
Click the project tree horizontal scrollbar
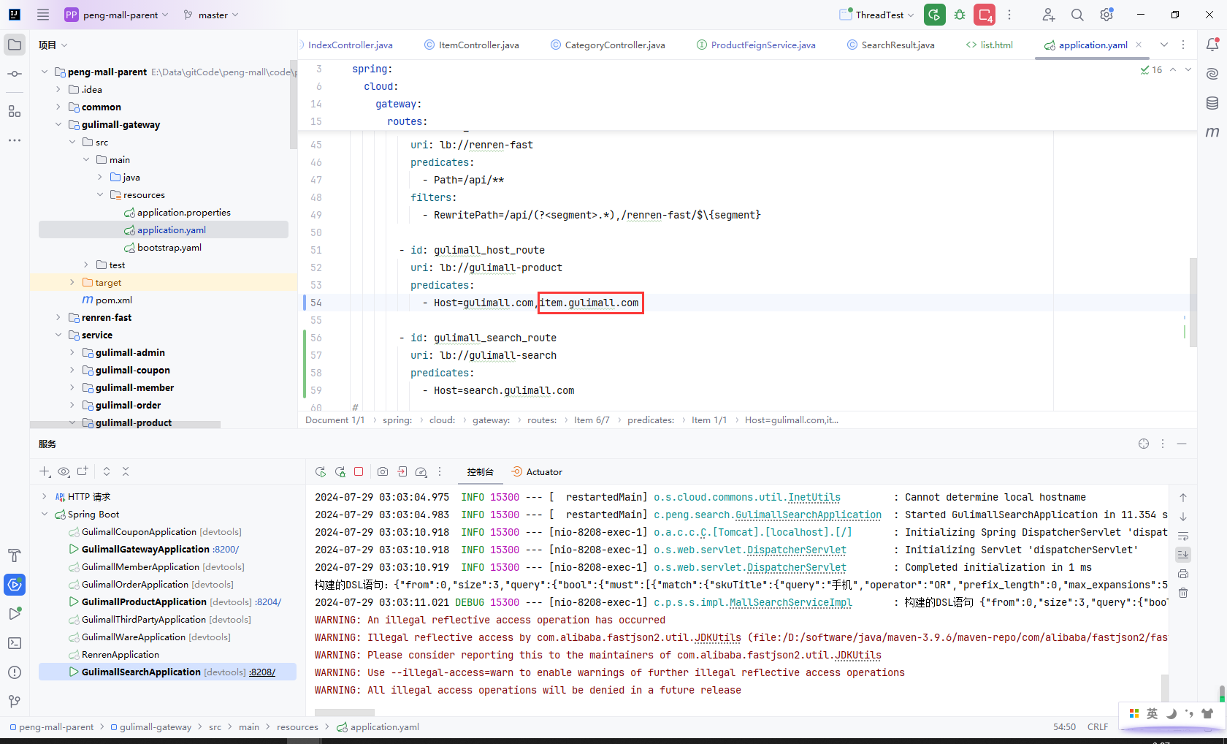coord(125,425)
